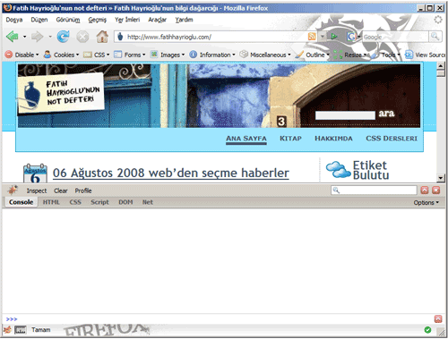448x339 pixels.
Task: Click the Firebug bug icon in the panel toolbar
Action: (x=13, y=190)
